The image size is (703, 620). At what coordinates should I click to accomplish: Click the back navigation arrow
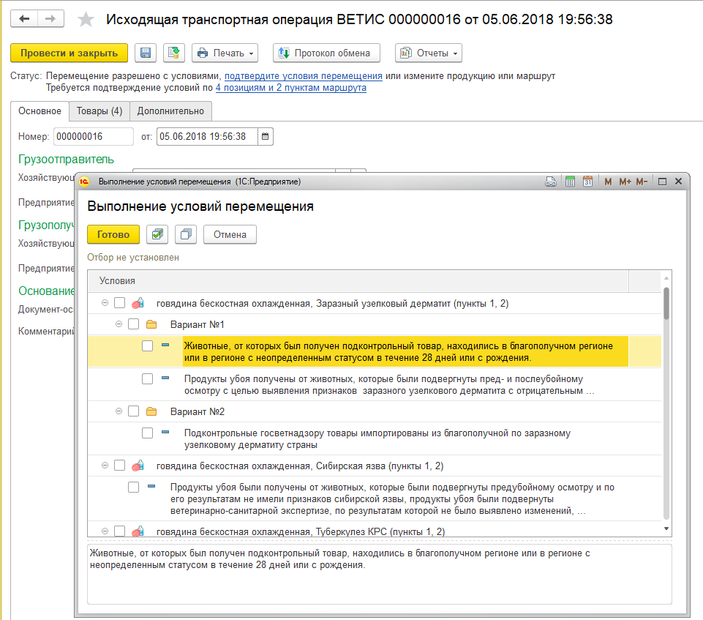point(25,19)
